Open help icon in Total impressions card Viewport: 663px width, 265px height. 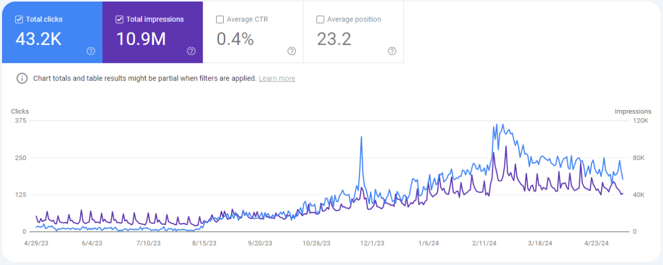(191, 51)
